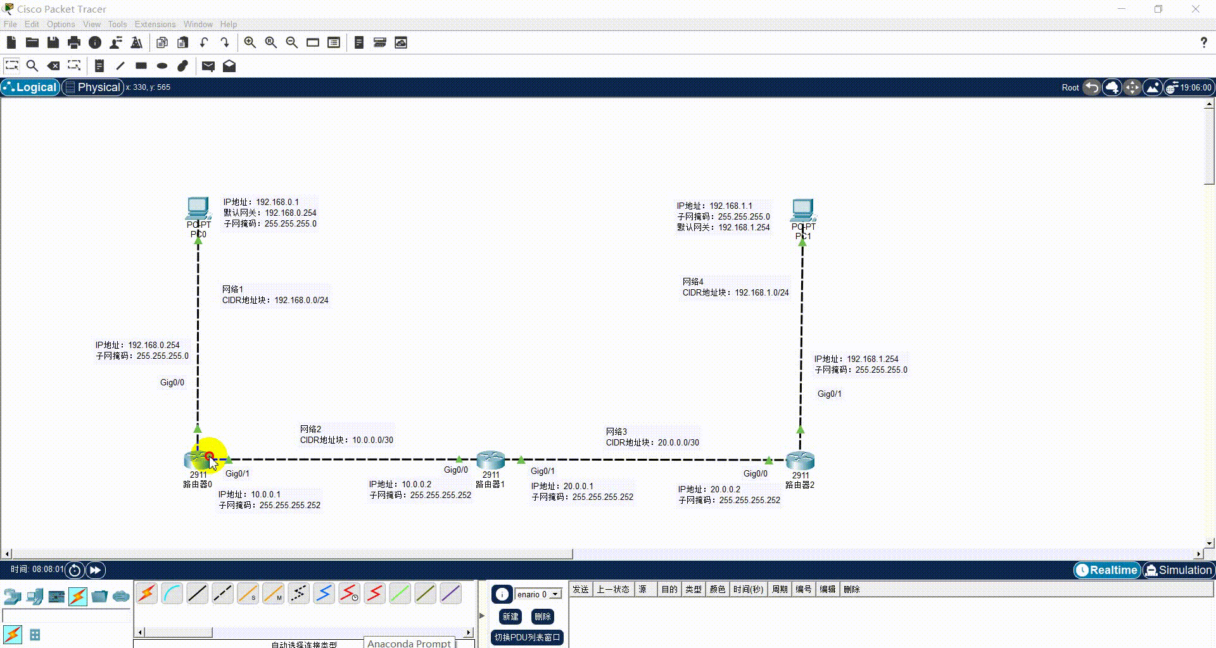
Task: Zoom in on the workspace
Action: (x=250, y=42)
